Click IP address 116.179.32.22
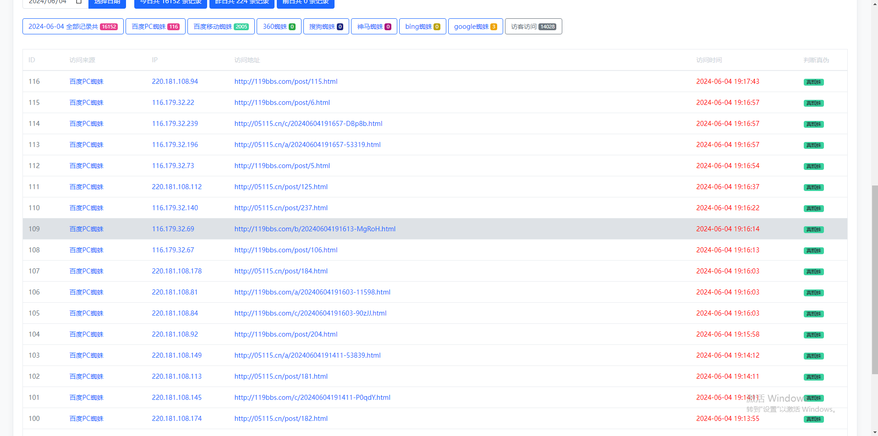The width and height of the screenshot is (878, 436). (173, 103)
